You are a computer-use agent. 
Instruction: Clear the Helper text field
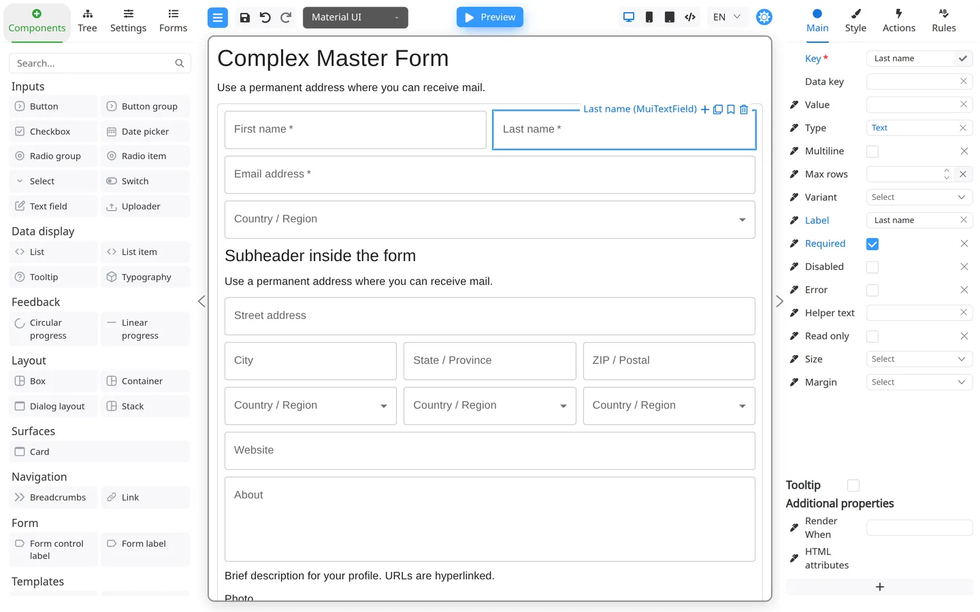pos(964,313)
